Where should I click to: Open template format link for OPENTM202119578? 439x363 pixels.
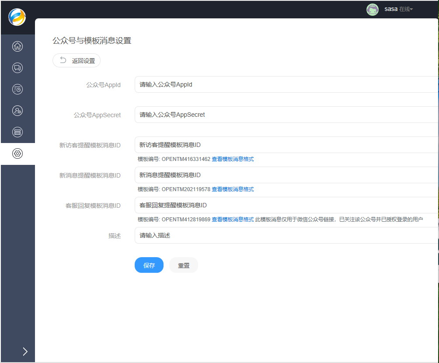click(233, 189)
